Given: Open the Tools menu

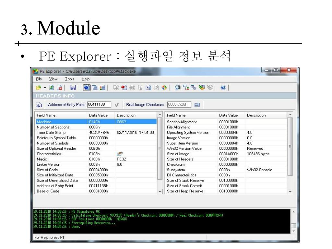Looking at the screenshot, I should coord(69,79).
